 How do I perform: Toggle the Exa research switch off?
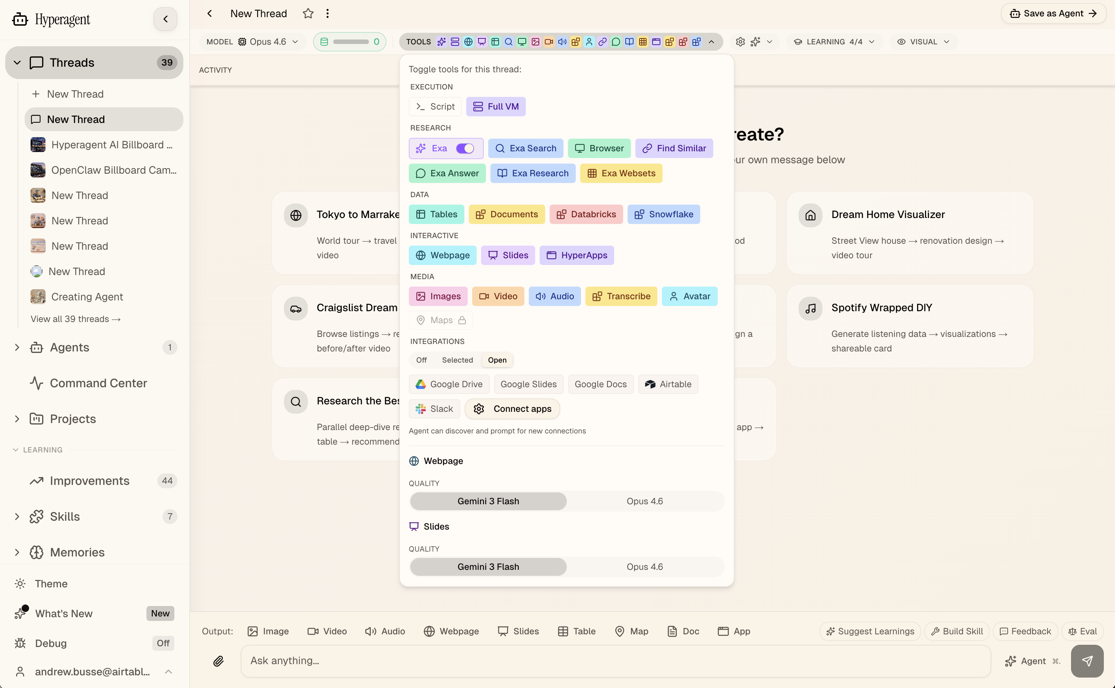(x=464, y=148)
